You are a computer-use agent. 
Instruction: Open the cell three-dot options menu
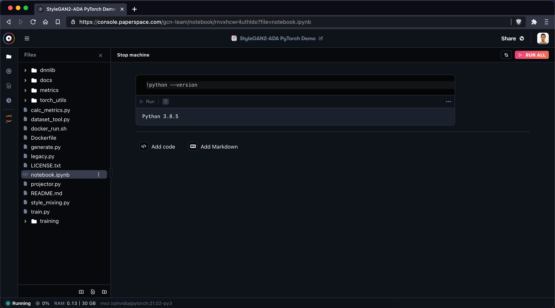(x=448, y=101)
